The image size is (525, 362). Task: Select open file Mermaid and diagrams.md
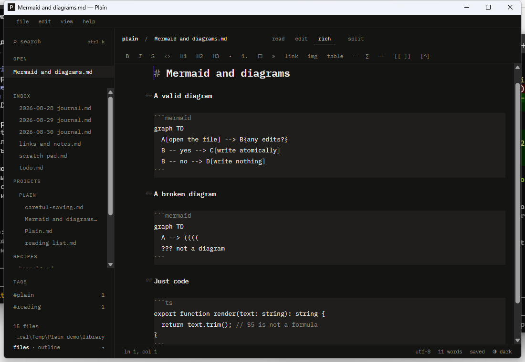(x=59, y=72)
